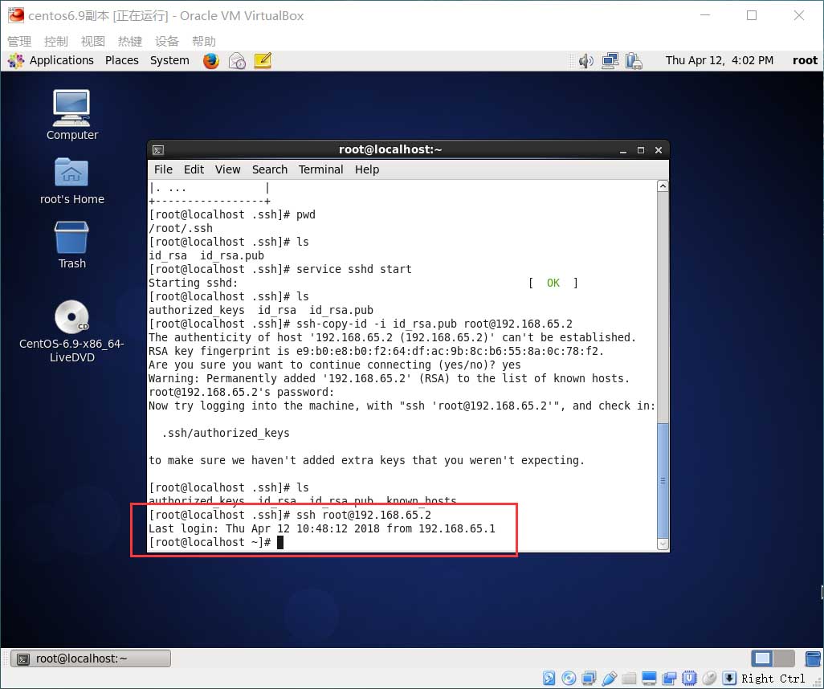The height and width of the screenshot is (689, 824).
Task: Click VirtualBox USB devices status icon
Action: coord(610,679)
